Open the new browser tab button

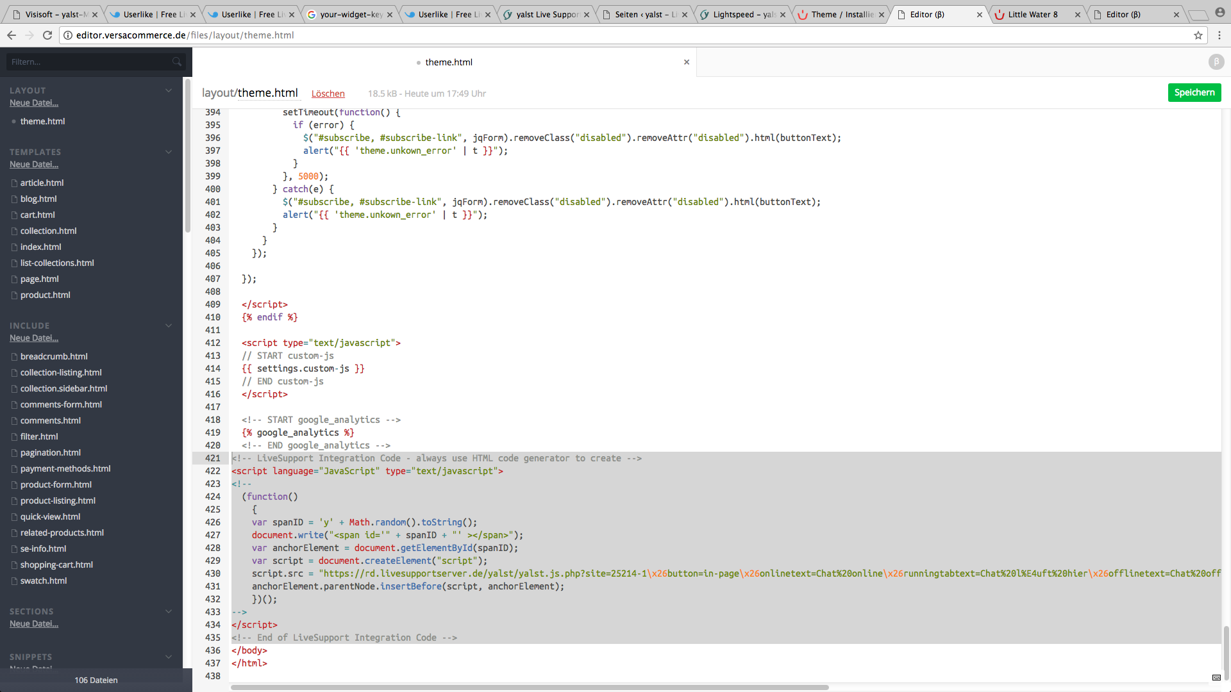click(1198, 15)
